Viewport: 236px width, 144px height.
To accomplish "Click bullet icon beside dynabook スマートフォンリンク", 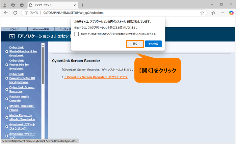I will tap(7, 127).
